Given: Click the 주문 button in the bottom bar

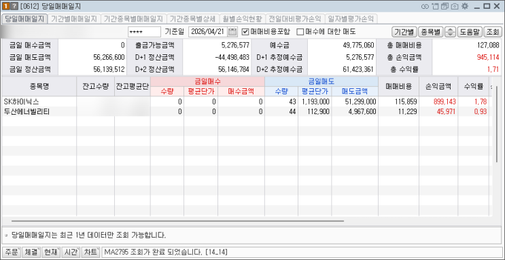Looking at the screenshot, I should 12,252.
